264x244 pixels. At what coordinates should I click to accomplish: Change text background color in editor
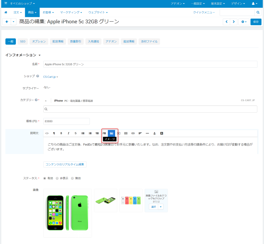point(162,133)
